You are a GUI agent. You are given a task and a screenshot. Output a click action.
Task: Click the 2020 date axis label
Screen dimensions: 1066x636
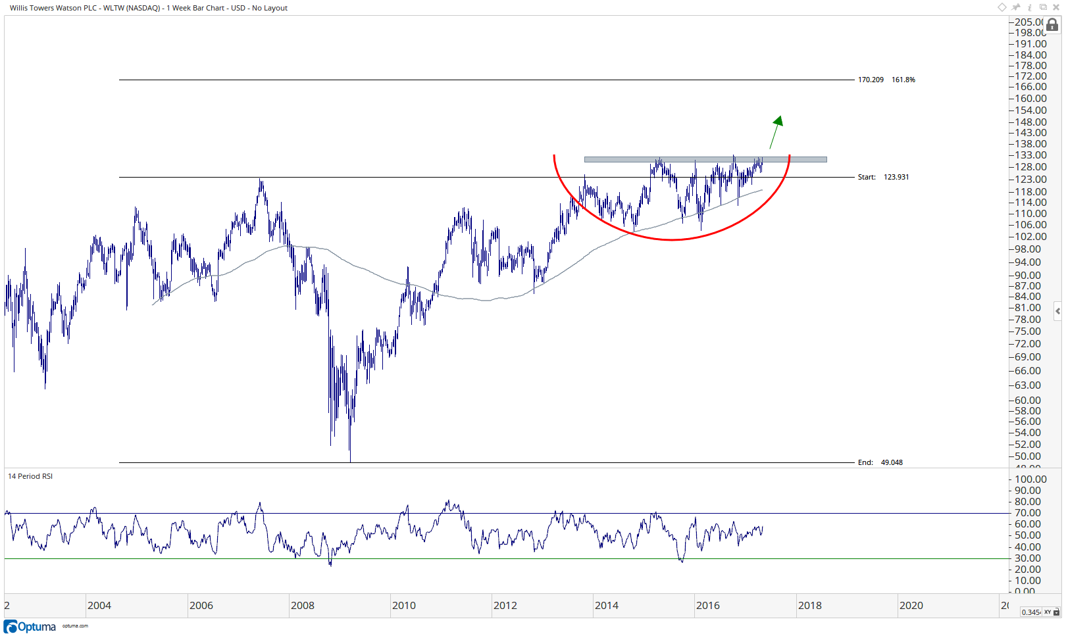[x=911, y=606]
